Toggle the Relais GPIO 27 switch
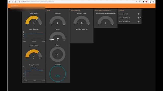 click(x=139, y=14)
